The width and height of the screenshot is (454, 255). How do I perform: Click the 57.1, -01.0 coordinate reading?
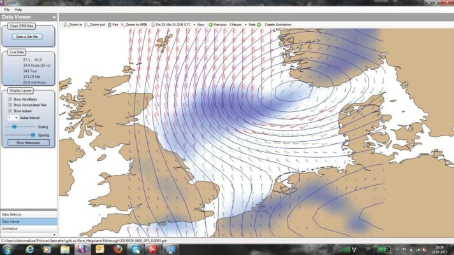(x=33, y=60)
